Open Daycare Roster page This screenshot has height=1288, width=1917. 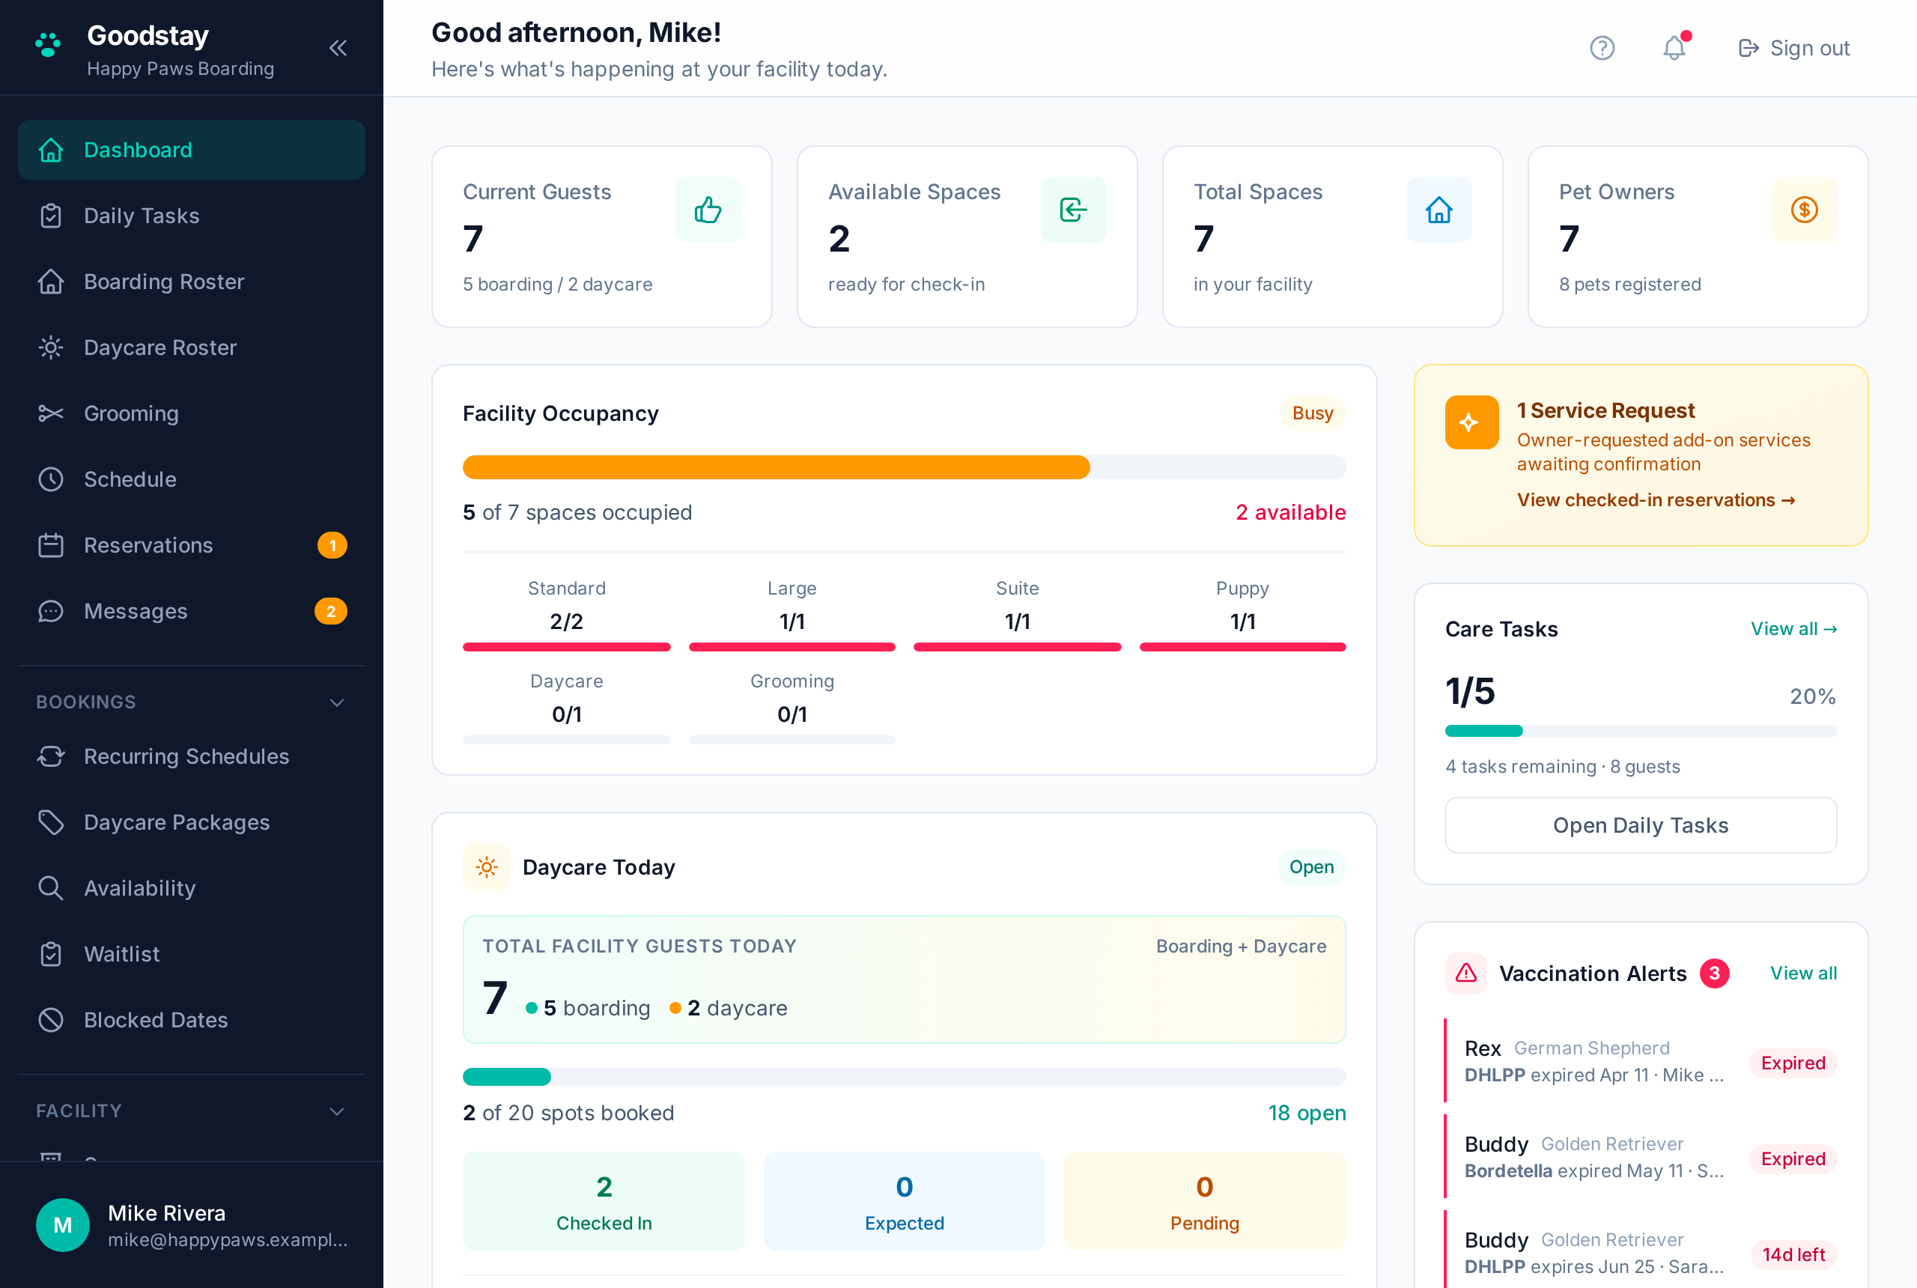[x=192, y=347]
